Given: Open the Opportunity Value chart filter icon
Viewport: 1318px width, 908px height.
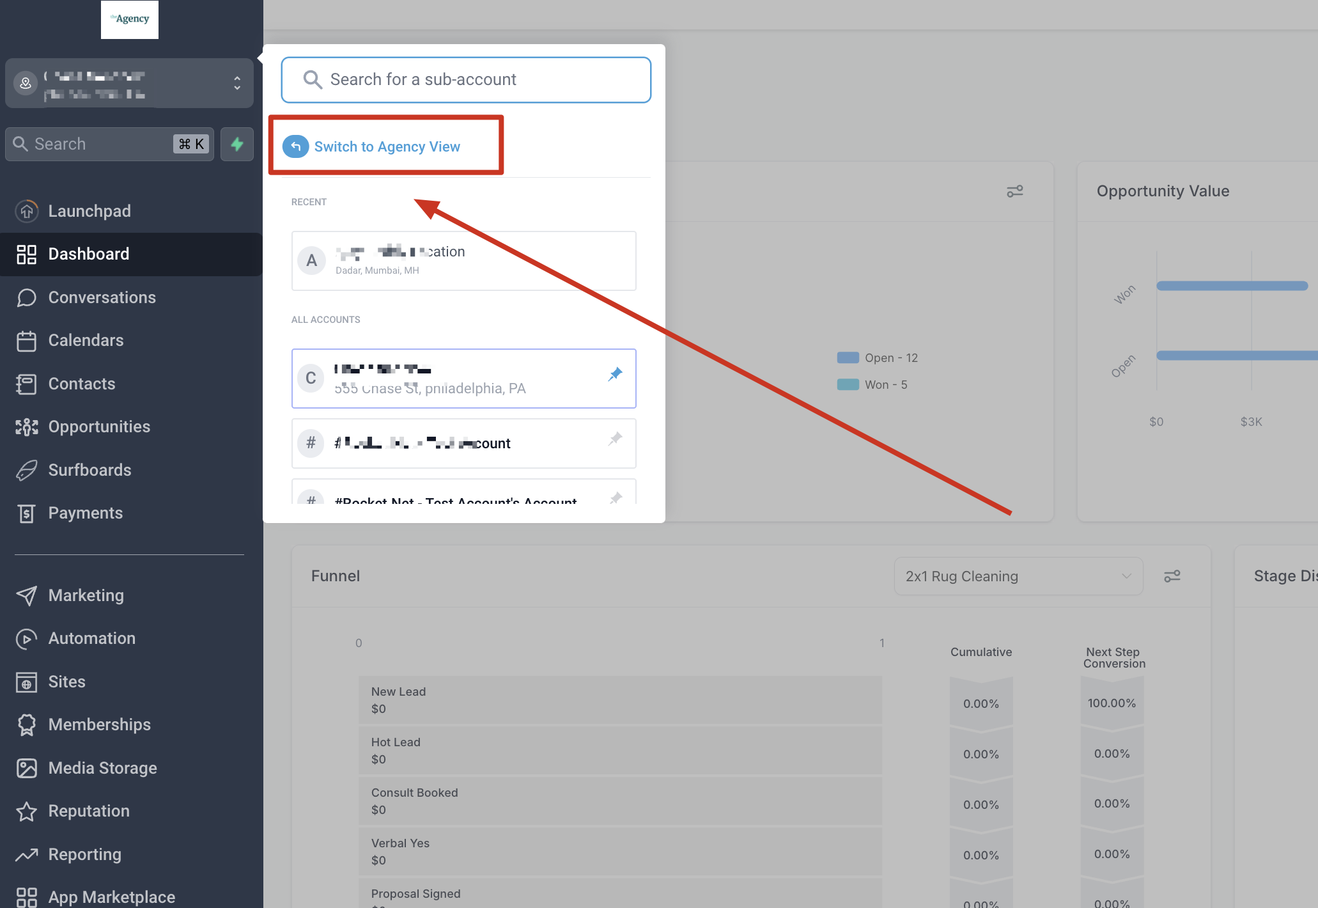Looking at the screenshot, I should 1015,191.
